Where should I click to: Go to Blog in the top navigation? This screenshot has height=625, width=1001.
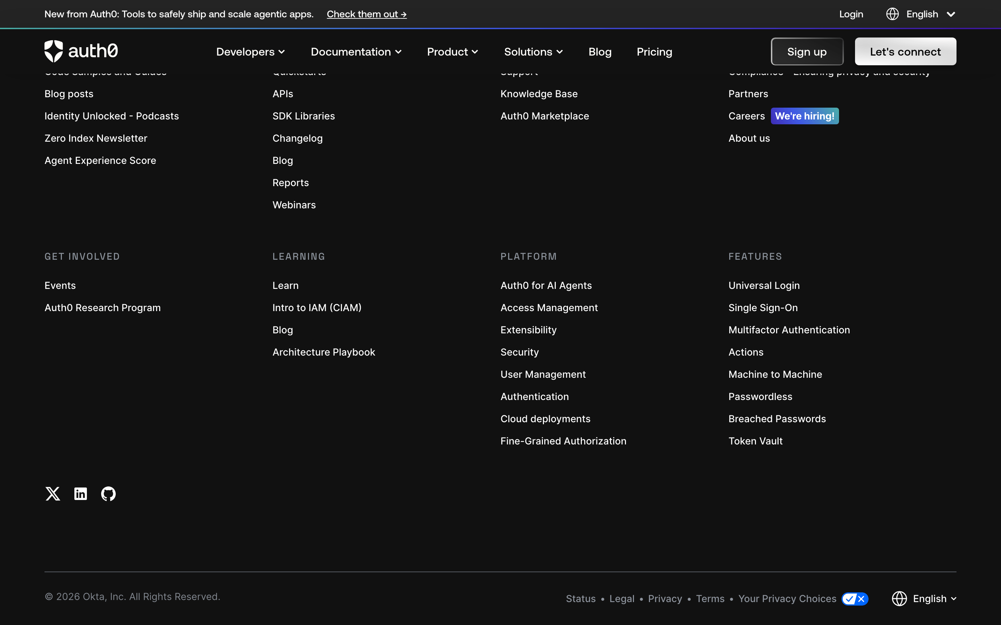[600, 52]
